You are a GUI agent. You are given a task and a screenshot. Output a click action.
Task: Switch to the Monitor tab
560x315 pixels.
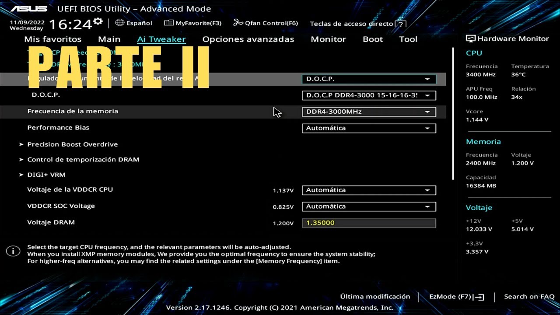click(328, 39)
